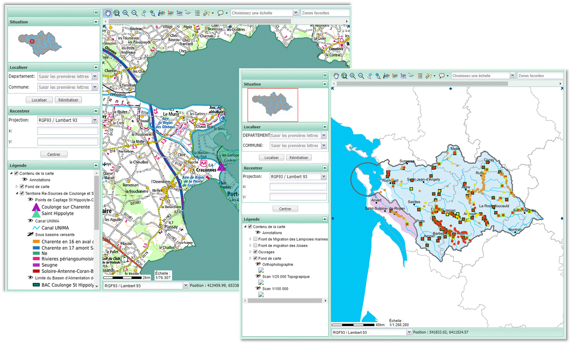The image size is (571, 344).
Task: Toggle eye icon for Canal UNIMA layer
Action: pyautogui.click(x=30, y=221)
